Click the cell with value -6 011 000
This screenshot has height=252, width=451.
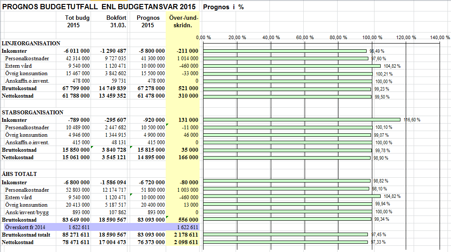point(76,51)
